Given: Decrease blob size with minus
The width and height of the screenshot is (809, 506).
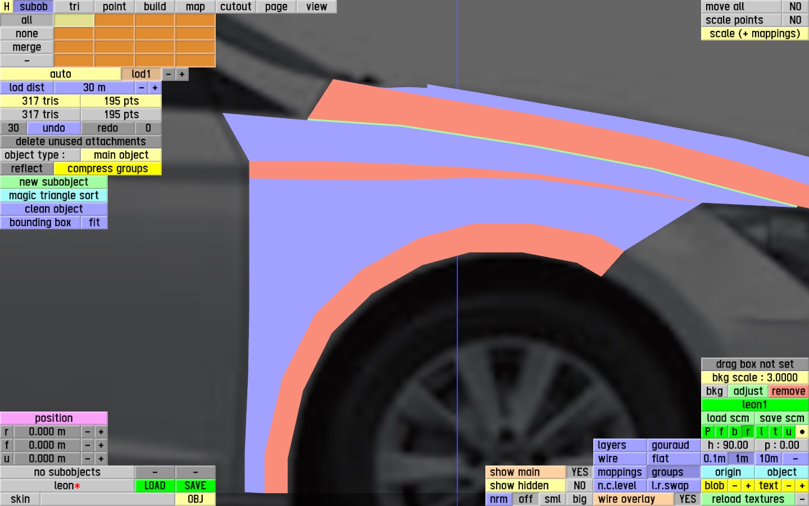Looking at the screenshot, I should coord(735,486).
